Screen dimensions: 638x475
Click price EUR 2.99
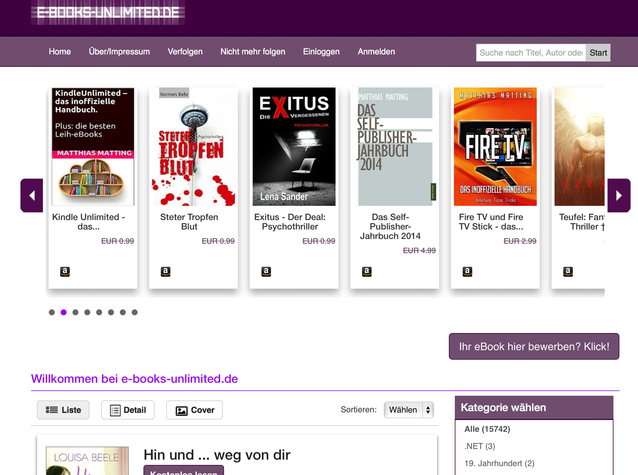(x=520, y=241)
